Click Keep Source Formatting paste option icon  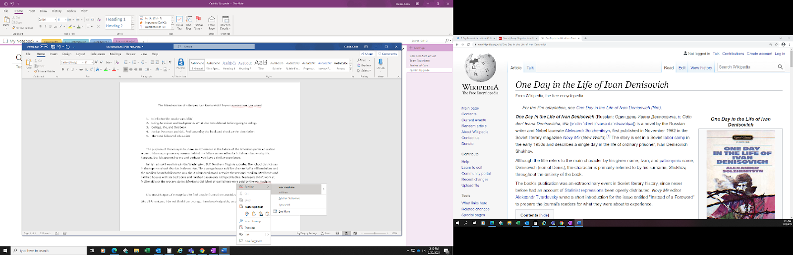coord(247,214)
